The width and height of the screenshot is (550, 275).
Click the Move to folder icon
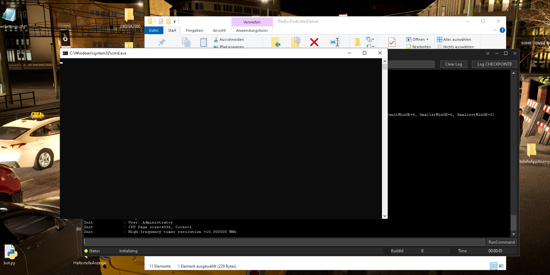[276, 42]
